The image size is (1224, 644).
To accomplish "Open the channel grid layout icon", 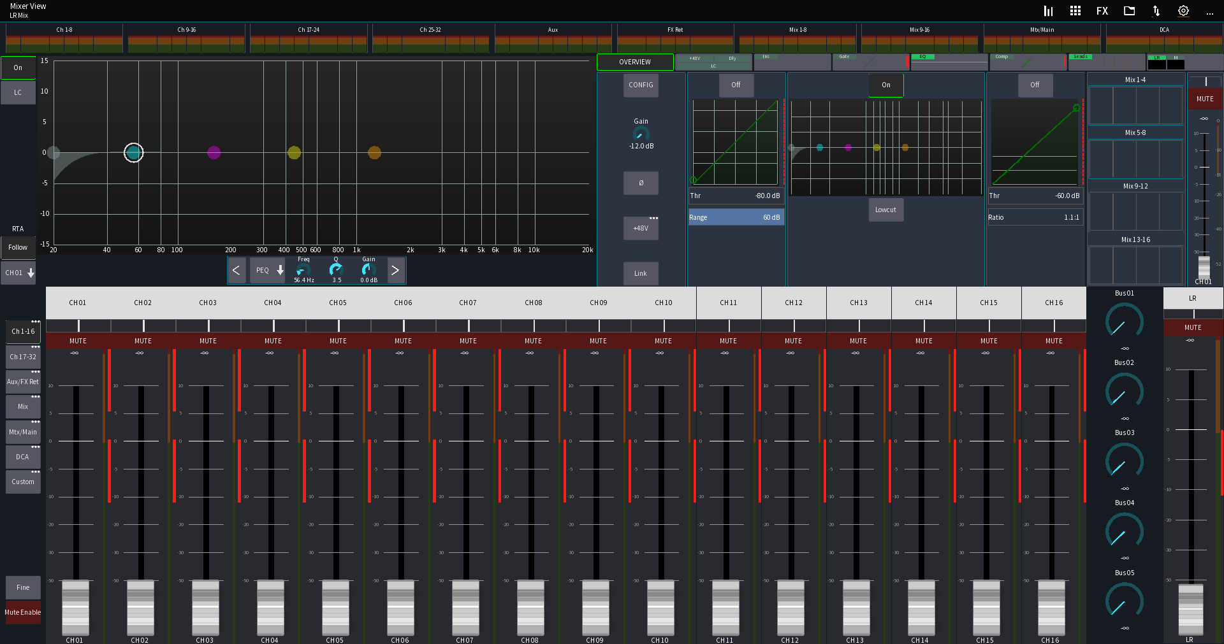I will 1074,11.
